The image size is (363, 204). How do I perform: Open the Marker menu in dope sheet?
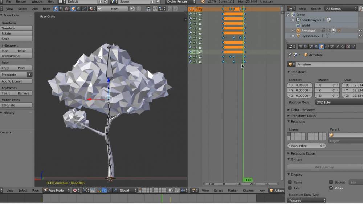[233, 191]
